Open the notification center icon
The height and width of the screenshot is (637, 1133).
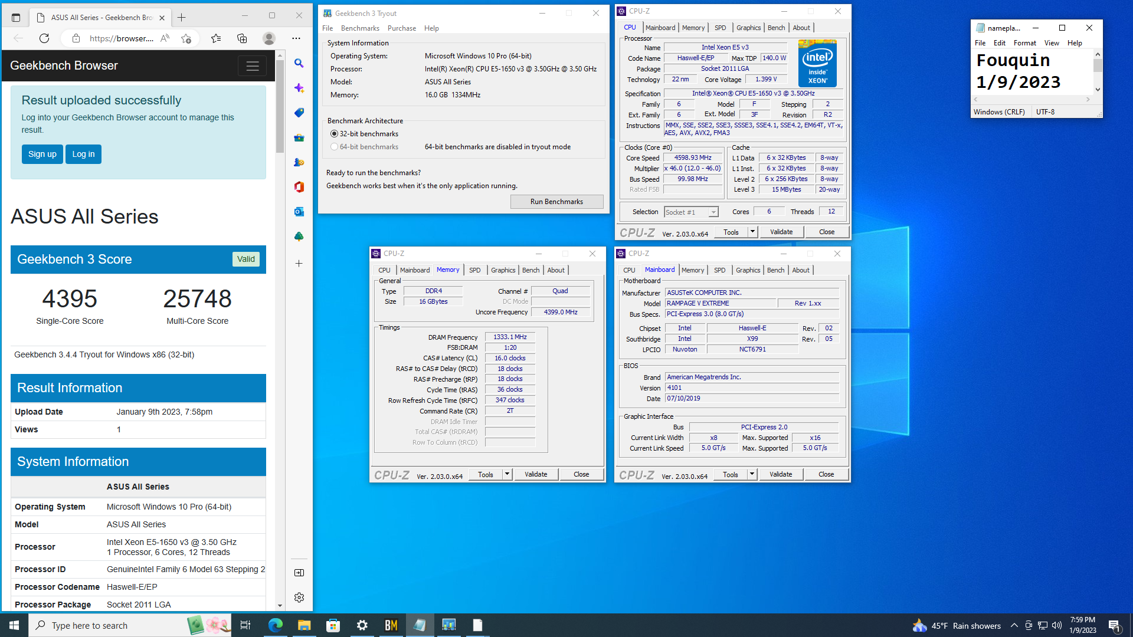point(1114,626)
